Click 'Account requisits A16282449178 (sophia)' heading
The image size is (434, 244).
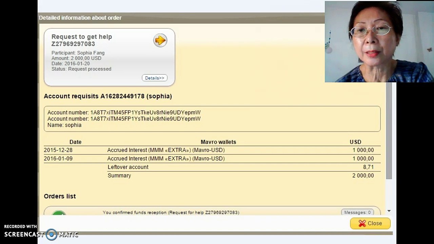(108, 96)
